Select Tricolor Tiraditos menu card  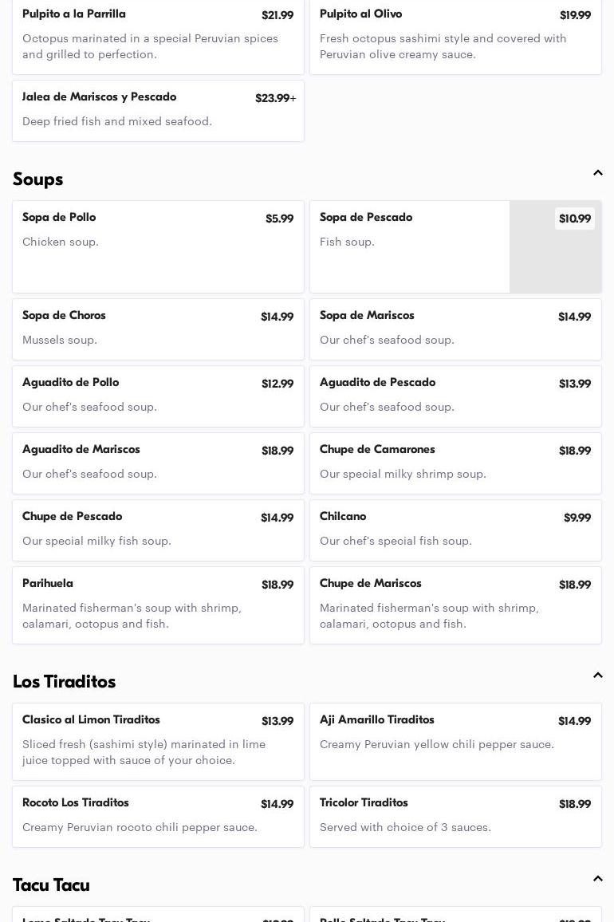point(455,816)
